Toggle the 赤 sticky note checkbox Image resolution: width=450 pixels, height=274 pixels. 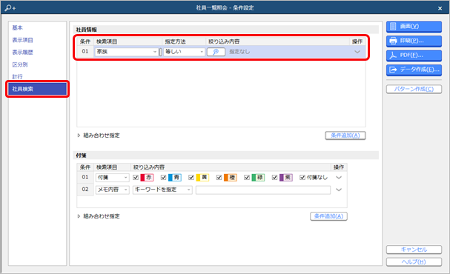point(136,178)
